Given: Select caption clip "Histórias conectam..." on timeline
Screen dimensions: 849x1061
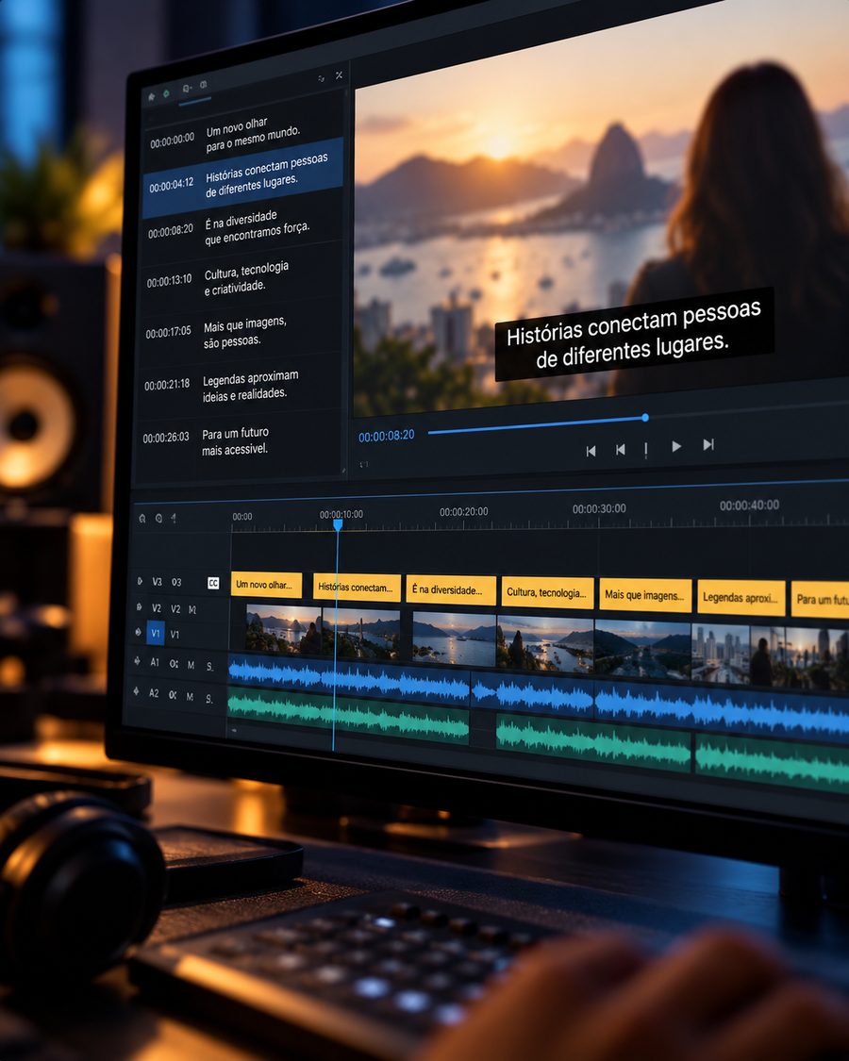Looking at the screenshot, I should click(x=357, y=587).
